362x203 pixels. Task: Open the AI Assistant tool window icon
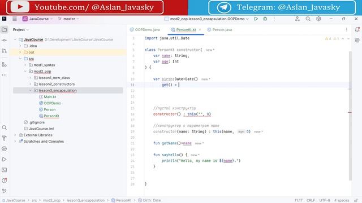[x=357, y=40]
